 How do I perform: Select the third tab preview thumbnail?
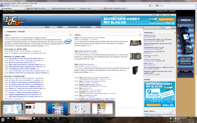coord(58,108)
